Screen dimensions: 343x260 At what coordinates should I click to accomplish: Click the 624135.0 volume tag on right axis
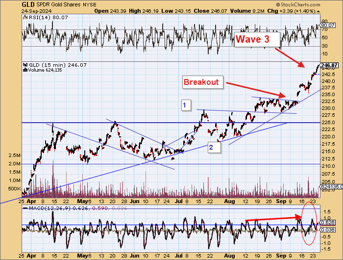click(x=331, y=186)
